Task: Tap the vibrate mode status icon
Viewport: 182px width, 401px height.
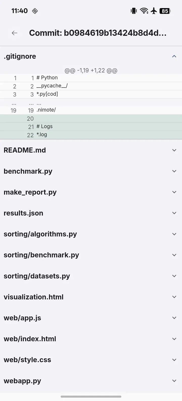Action: click(134, 11)
